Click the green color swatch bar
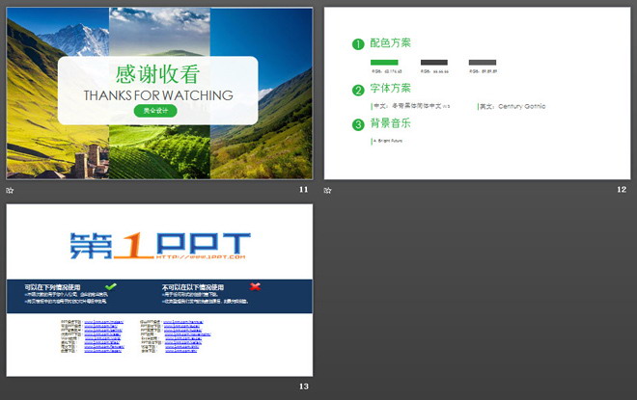 [384, 62]
